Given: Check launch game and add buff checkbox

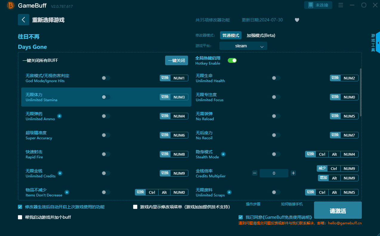Looking at the screenshot, I should 20,217.
